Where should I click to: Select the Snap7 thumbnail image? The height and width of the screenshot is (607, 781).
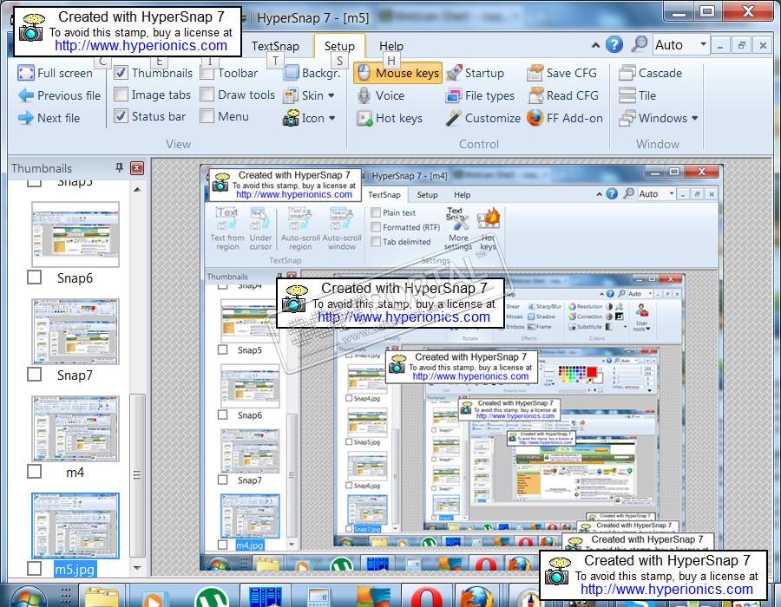coord(75,331)
